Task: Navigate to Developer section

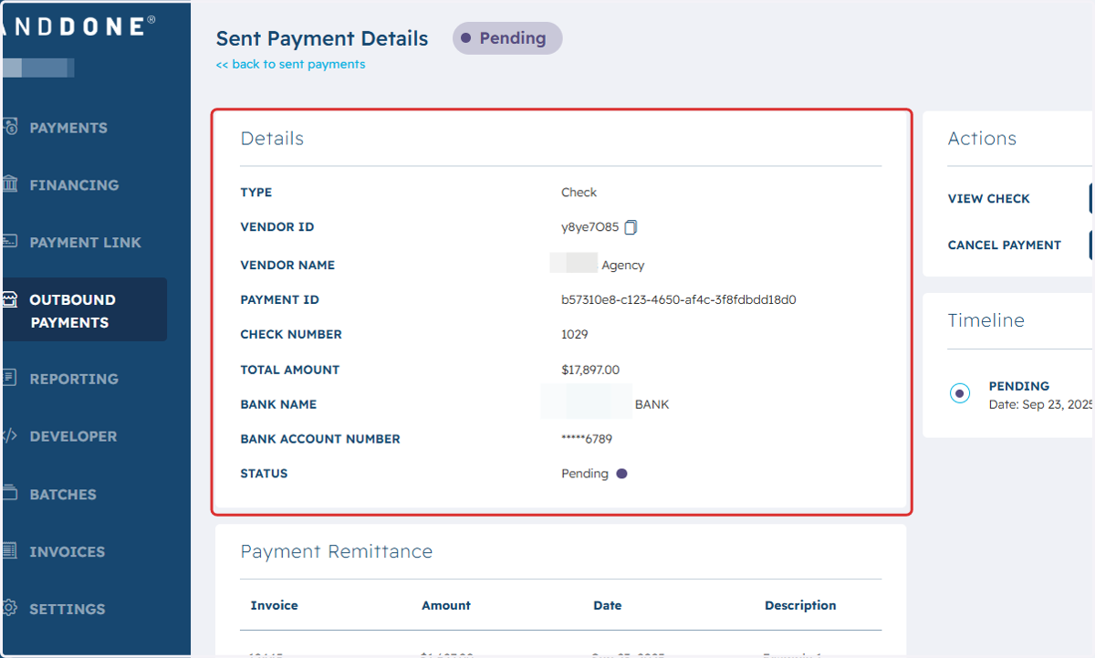Action: tap(73, 436)
